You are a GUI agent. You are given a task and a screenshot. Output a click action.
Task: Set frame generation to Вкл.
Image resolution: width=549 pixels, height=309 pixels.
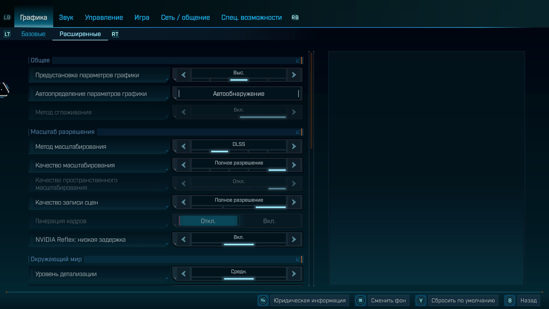(269, 221)
